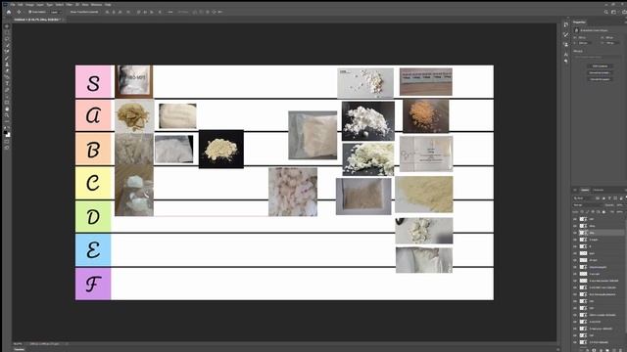Toggle visibility of the topmost layer
This screenshot has width=627, height=352.
point(575,219)
